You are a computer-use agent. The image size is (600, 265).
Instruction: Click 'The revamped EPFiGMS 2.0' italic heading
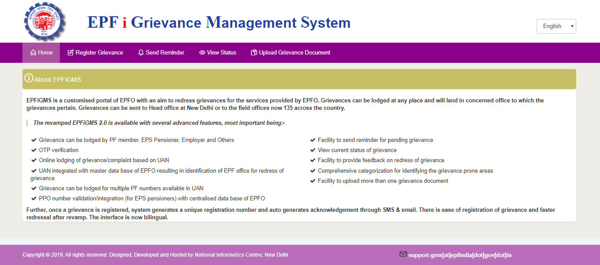click(x=159, y=123)
